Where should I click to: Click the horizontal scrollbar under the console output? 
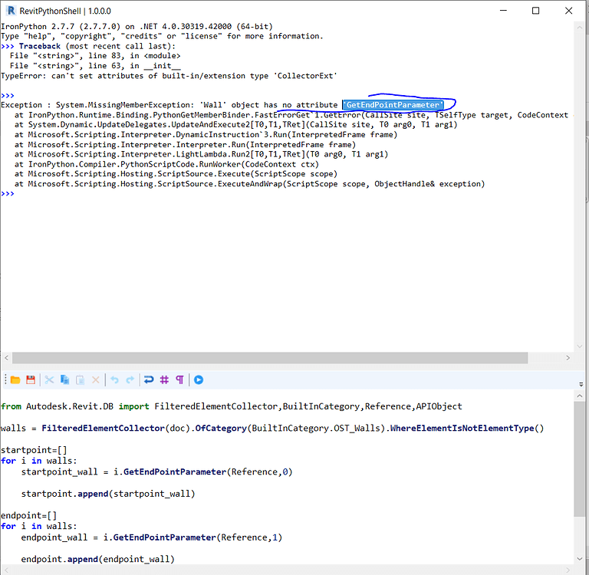[x=268, y=358]
